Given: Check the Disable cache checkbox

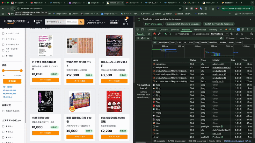Looking at the screenshot, I should [x=194, y=34].
